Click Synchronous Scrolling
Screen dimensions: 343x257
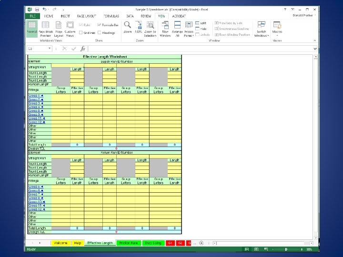(232, 29)
